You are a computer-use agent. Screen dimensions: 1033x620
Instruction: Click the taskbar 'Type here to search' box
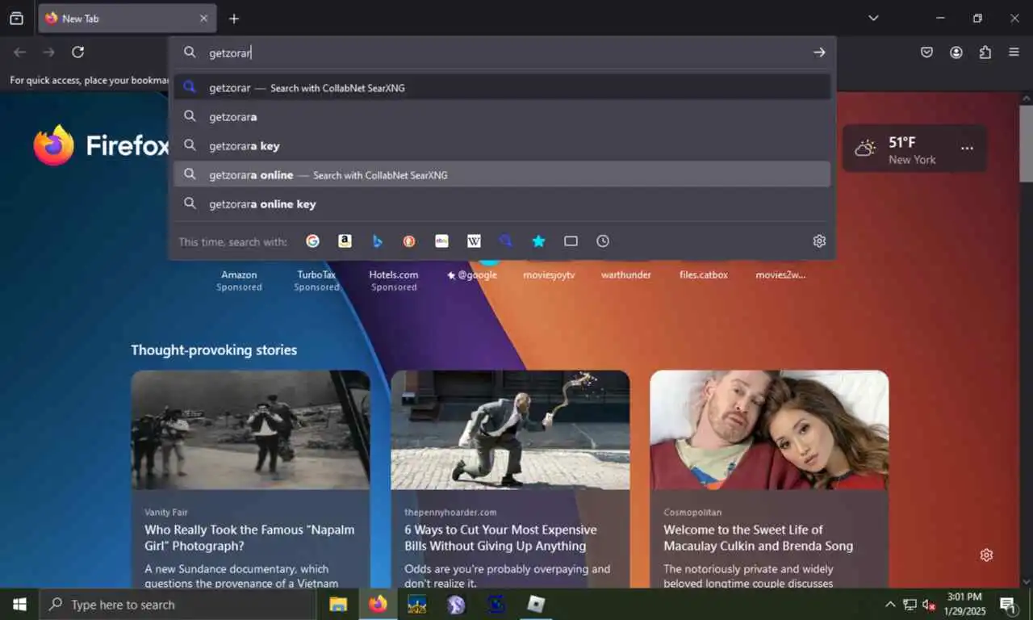pyautogui.click(x=178, y=604)
